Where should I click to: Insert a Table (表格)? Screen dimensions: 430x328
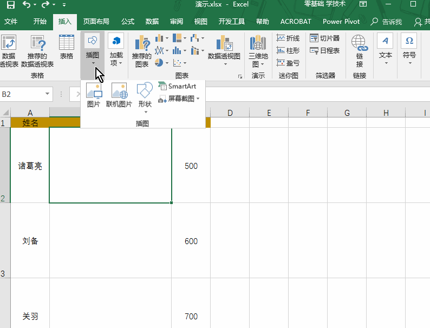pos(67,47)
